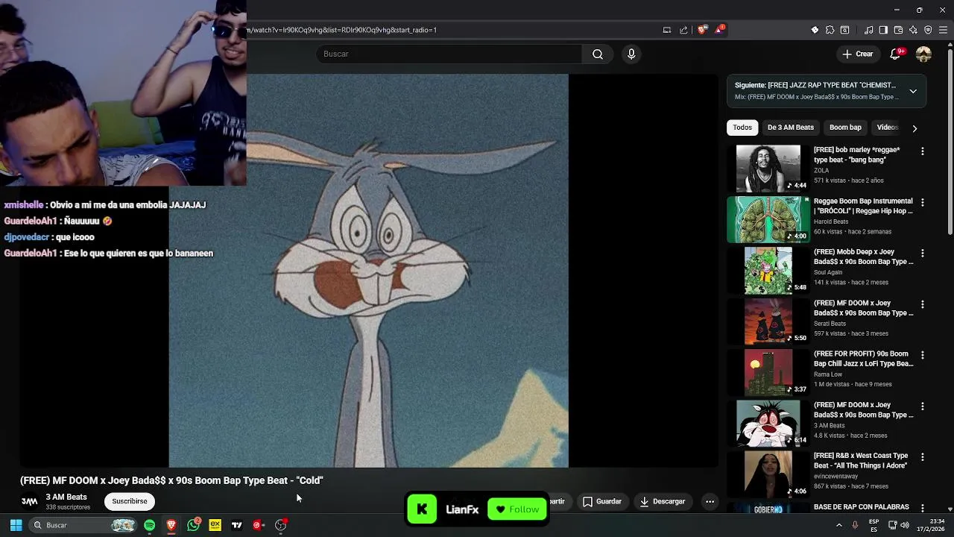This screenshot has width=954, height=537.
Task: Open bob marley reggae type beat thumbnail
Action: 768,168
